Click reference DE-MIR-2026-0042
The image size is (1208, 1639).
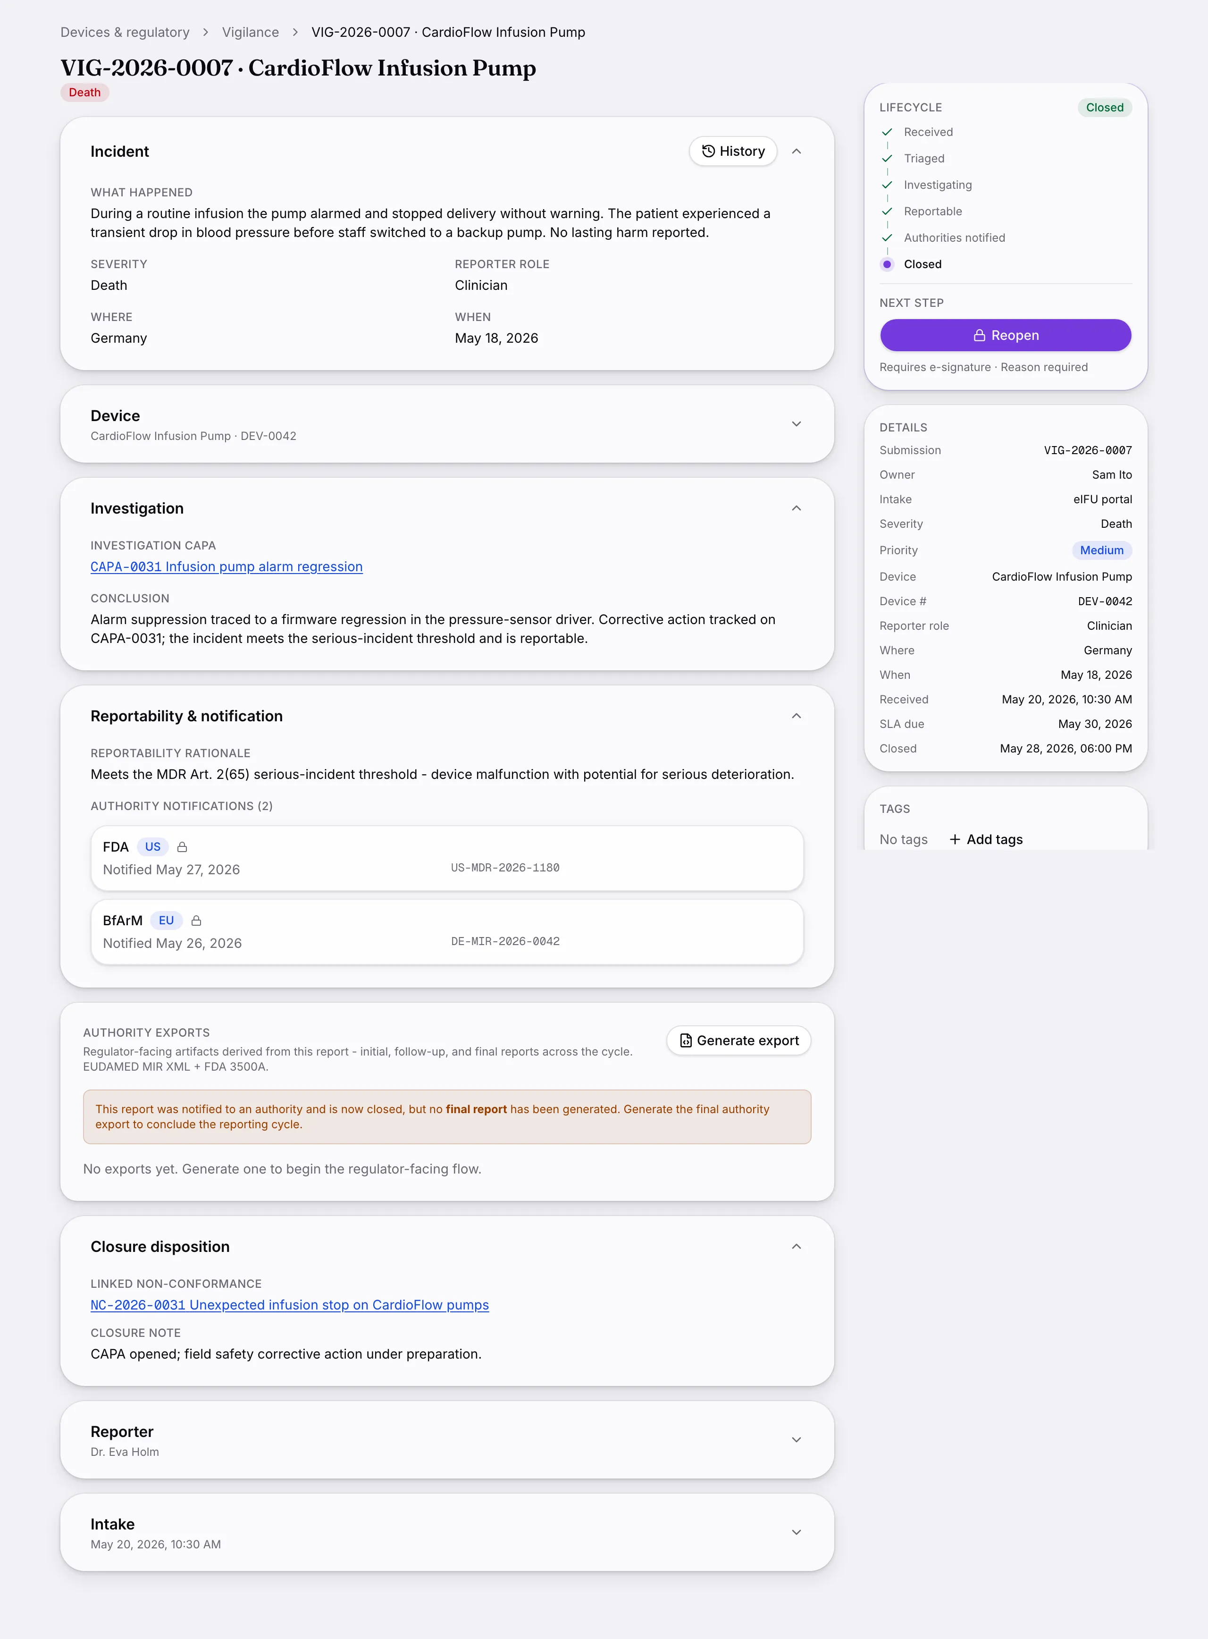pyautogui.click(x=505, y=941)
